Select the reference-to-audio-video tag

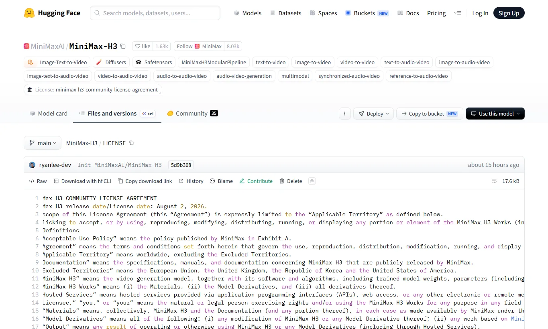coord(419,76)
